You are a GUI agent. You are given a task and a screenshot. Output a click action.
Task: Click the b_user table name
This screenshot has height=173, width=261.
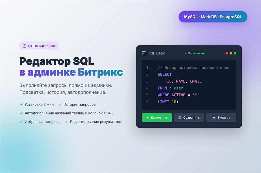tap(176, 88)
